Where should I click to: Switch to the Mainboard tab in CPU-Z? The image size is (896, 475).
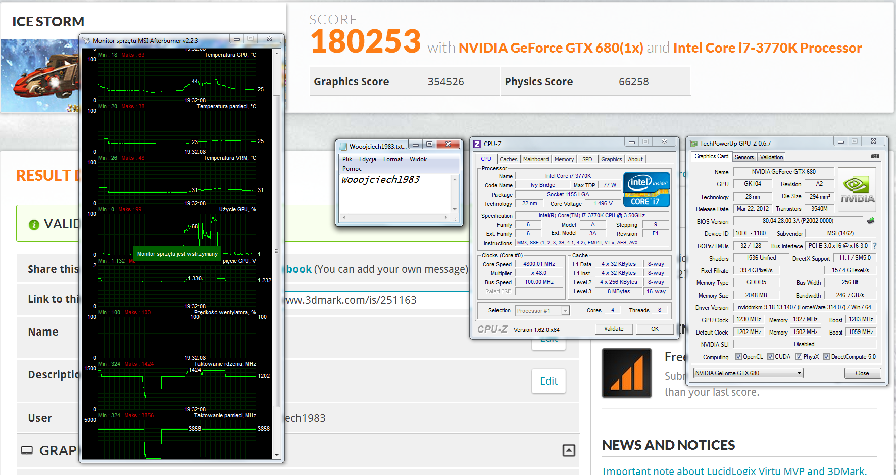point(536,159)
